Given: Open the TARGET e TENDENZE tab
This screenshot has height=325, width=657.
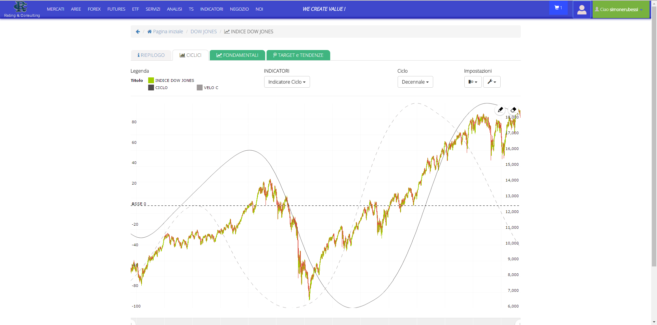Looking at the screenshot, I should click(x=298, y=55).
